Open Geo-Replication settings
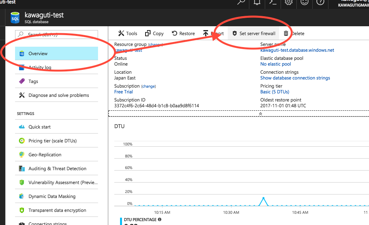Screen dimensions: 369x225 56,155
